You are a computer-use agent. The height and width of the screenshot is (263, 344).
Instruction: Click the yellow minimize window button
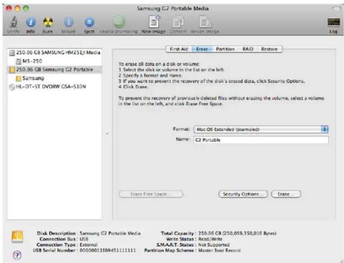coord(18,8)
